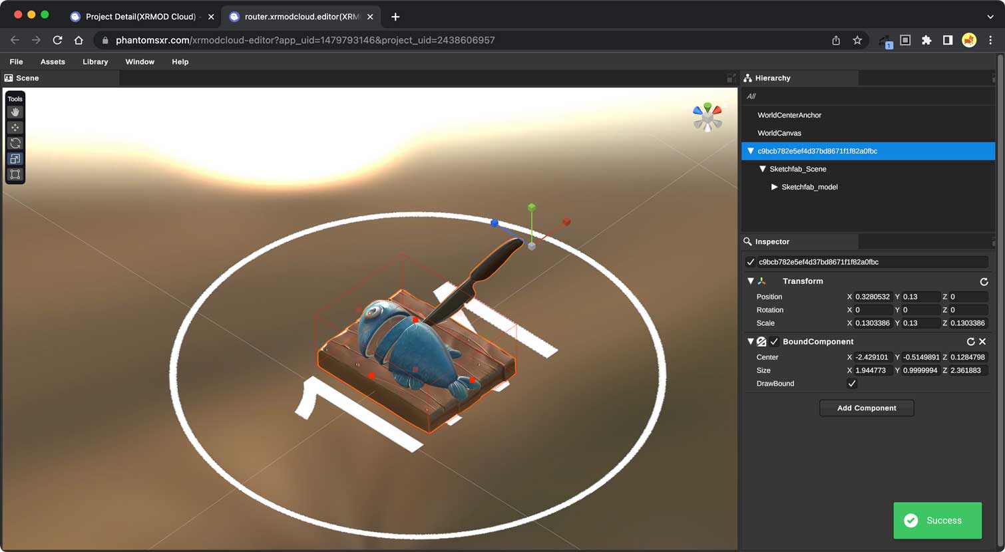Click the green Y-axis scale handle

[532, 207]
